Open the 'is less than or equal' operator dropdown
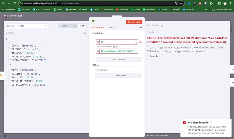Image resolution: width=234 pixels, height=139 pixels. pos(117,47)
